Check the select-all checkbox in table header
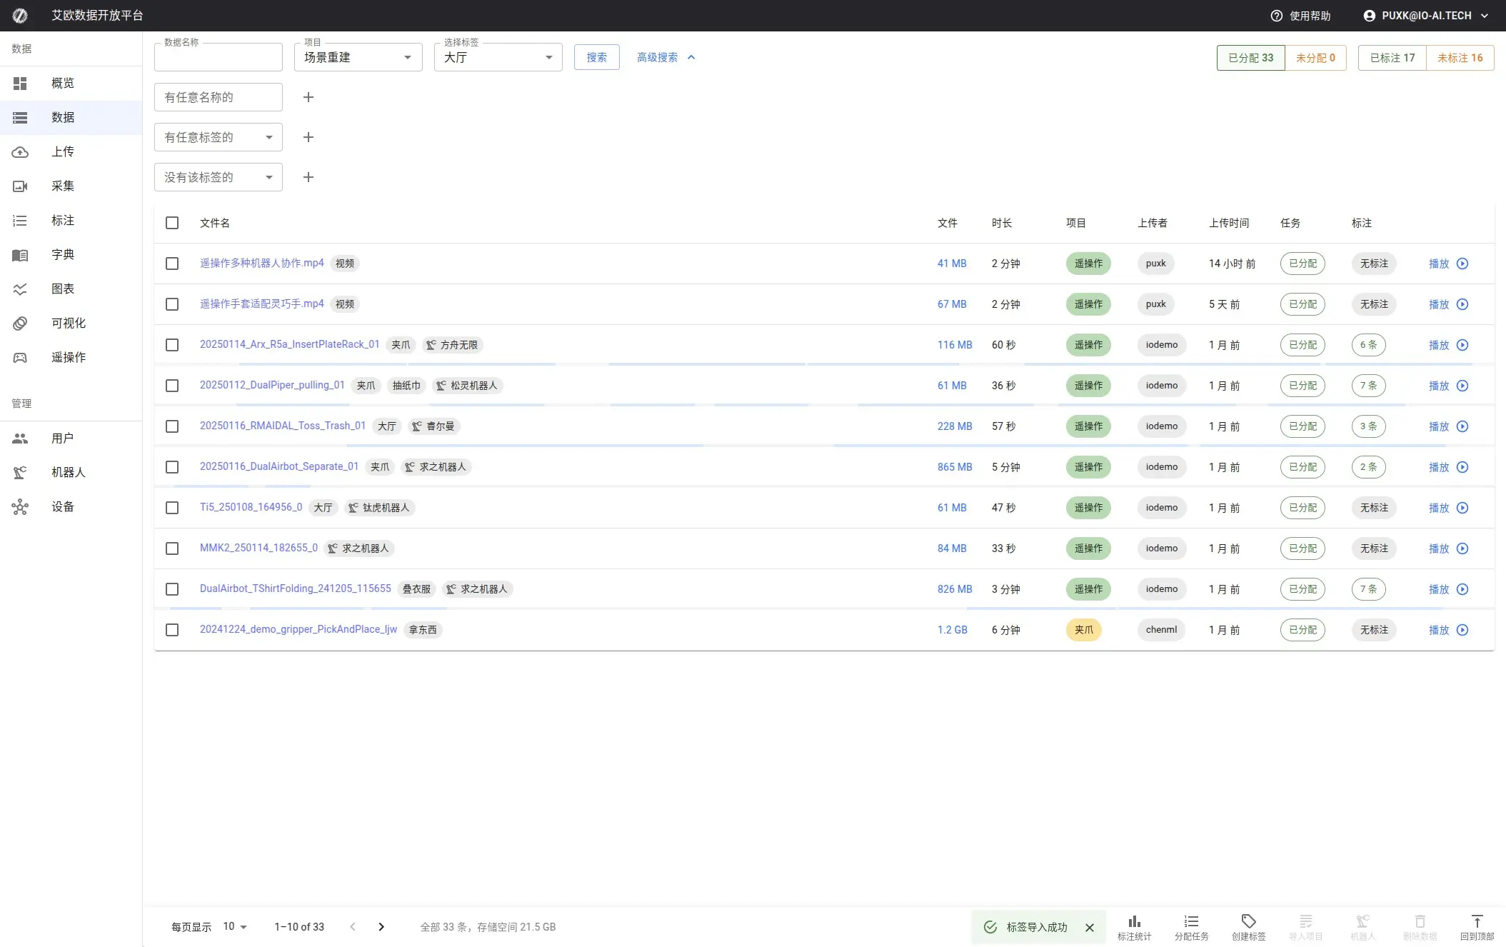Screen dimensions: 1506x947 click(172, 223)
